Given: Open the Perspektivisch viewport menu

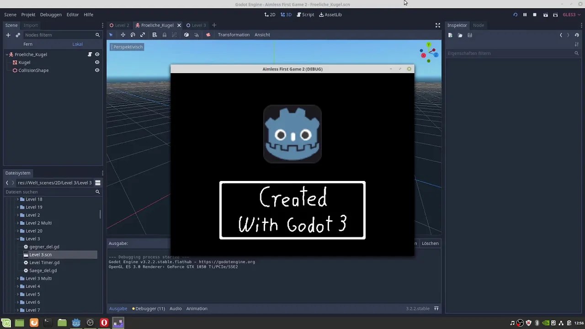Looking at the screenshot, I should (x=127, y=47).
